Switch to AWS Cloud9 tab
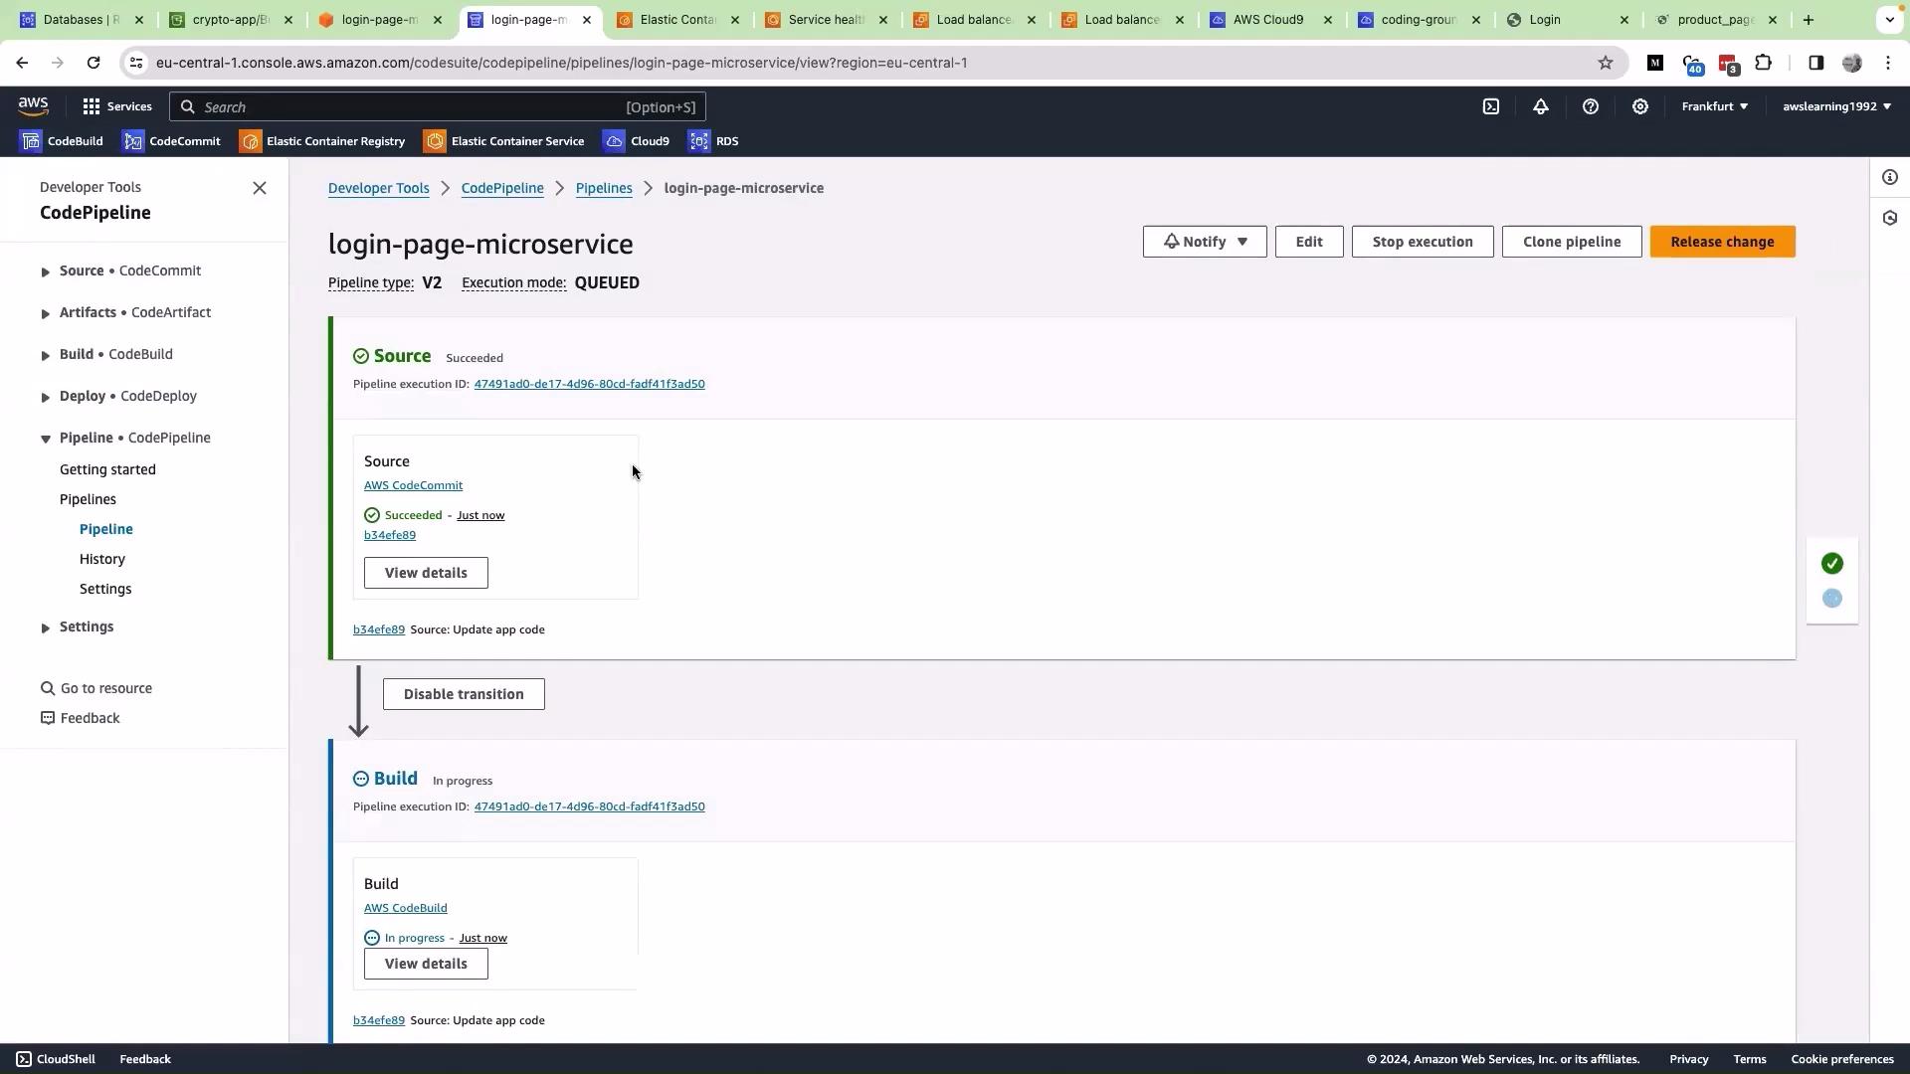Viewport: 1910px width, 1074px height. point(1271,20)
